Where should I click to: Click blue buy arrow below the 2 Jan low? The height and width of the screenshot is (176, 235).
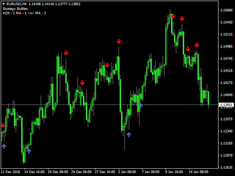(x=129, y=135)
